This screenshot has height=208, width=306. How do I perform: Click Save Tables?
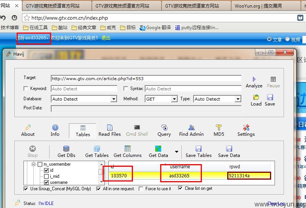coord(198,152)
